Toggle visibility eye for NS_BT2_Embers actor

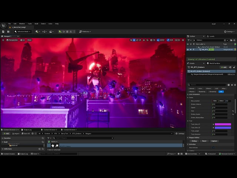tap(188, 49)
